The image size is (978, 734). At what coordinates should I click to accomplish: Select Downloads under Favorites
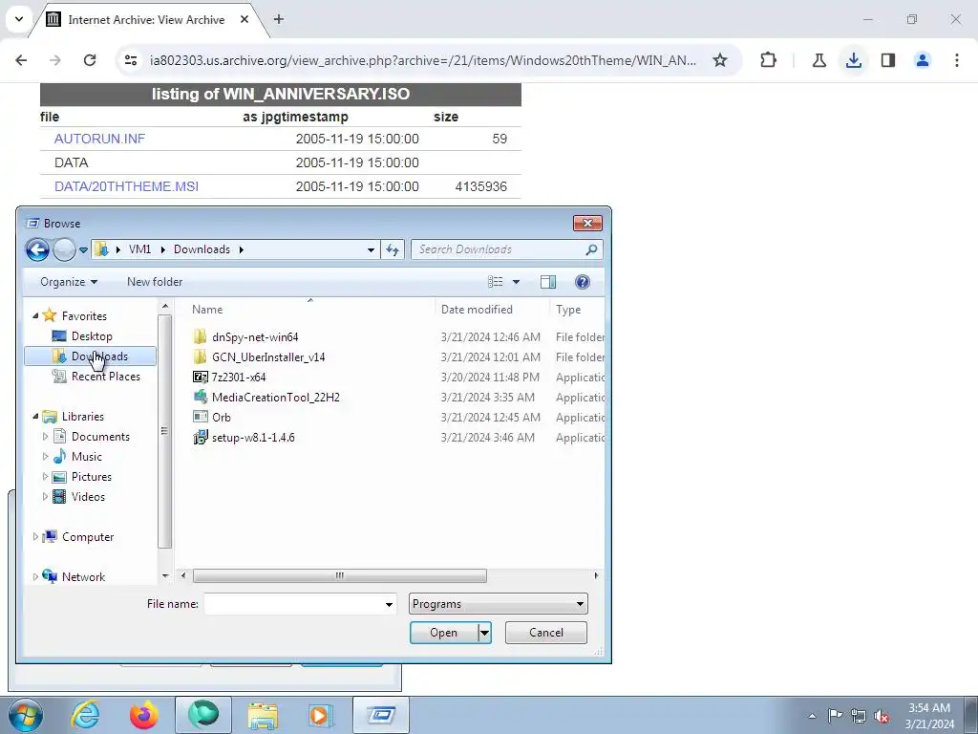coord(91,356)
